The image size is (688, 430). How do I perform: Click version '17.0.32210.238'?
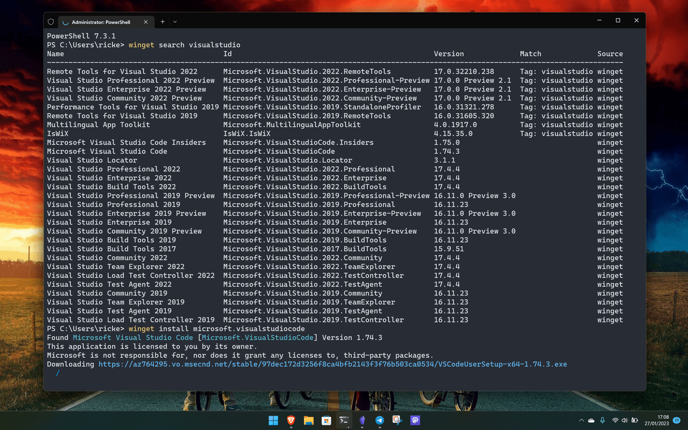[x=464, y=71]
